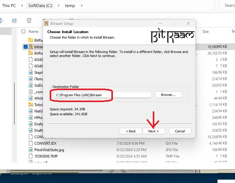
Task: Edit the Destination Folder path field
Action: point(103,95)
